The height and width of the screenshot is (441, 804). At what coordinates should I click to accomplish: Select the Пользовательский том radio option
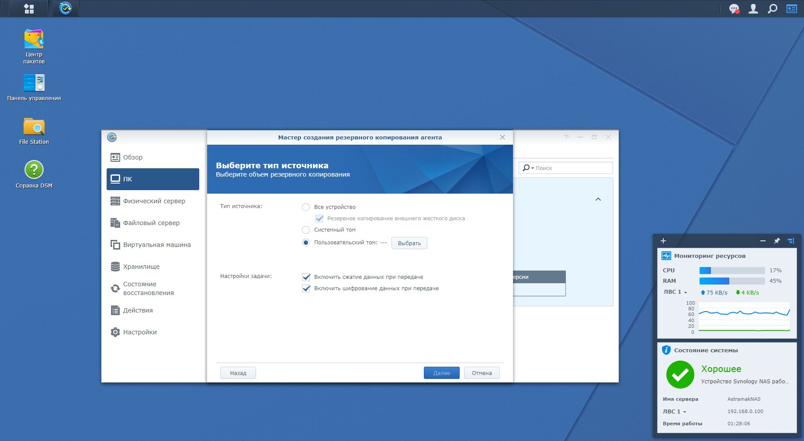tap(306, 243)
